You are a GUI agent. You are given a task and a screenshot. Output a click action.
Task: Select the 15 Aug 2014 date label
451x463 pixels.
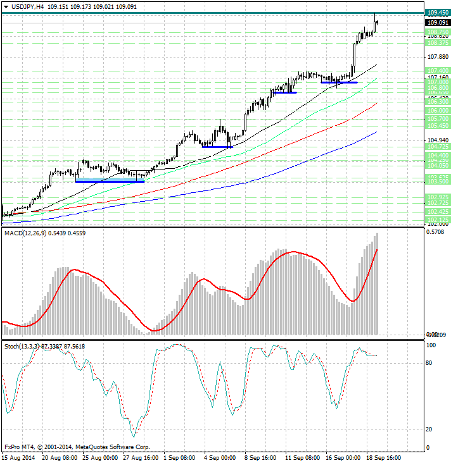[18, 458]
